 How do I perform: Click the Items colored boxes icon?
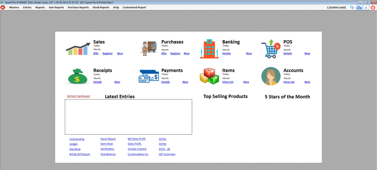pos(209,76)
